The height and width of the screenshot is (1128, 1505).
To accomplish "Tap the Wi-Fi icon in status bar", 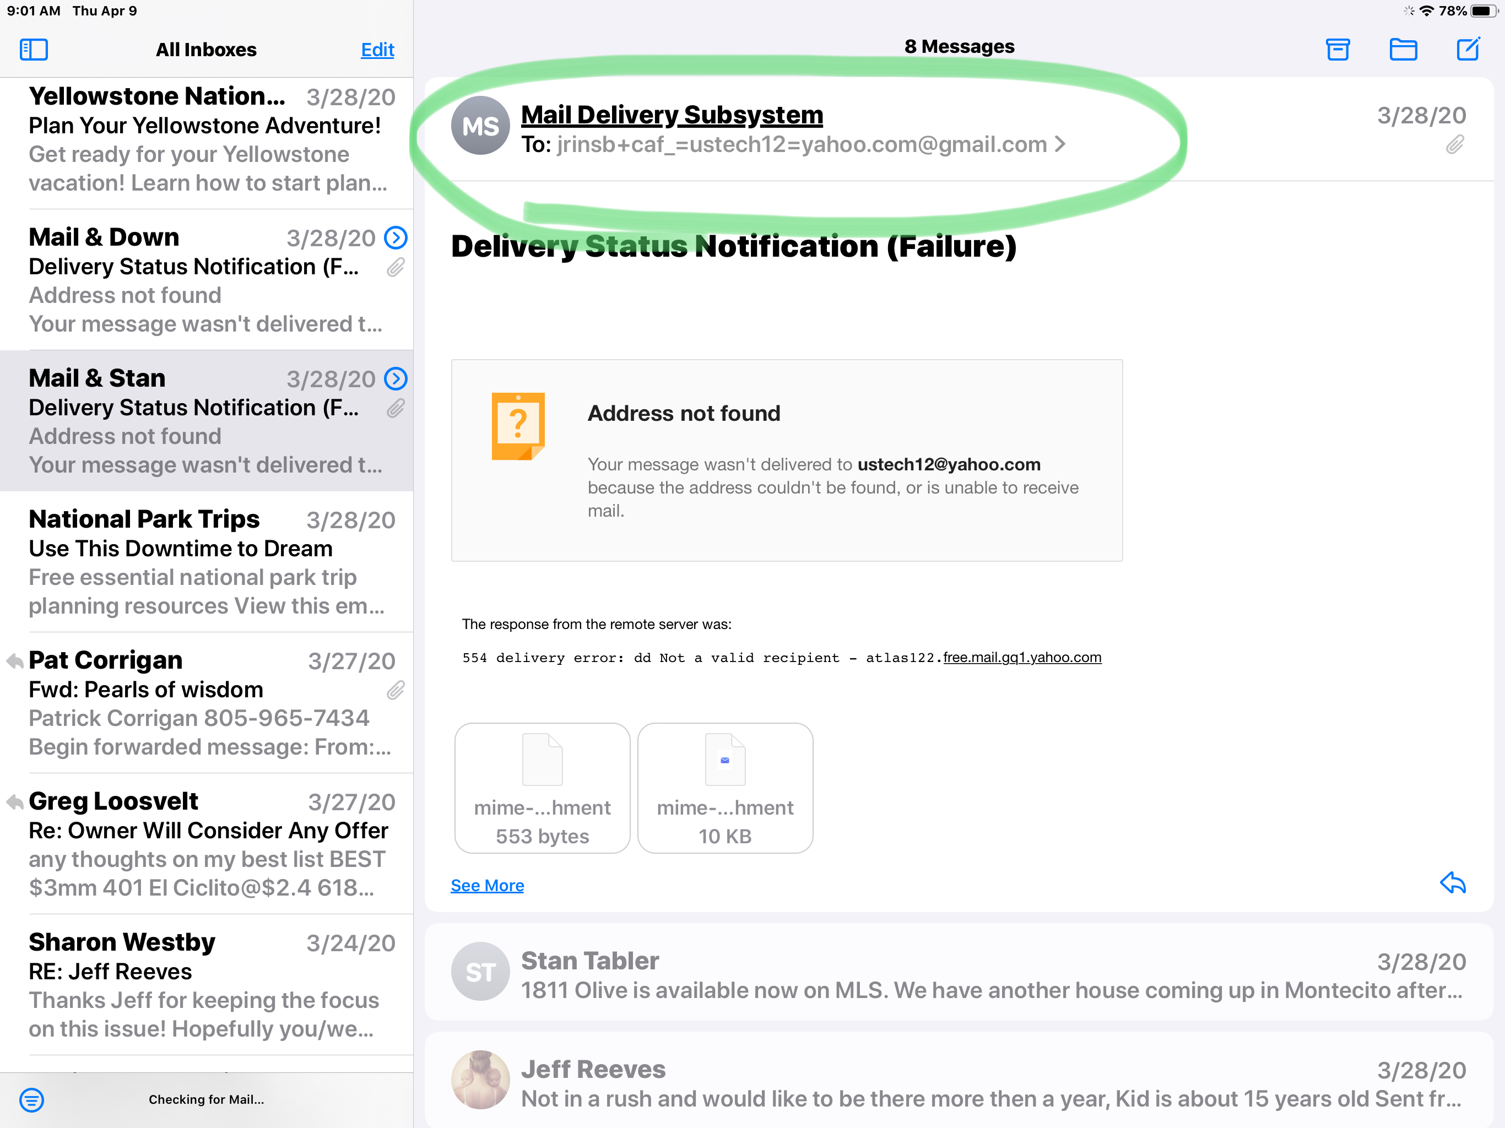I will coord(1427,11).
